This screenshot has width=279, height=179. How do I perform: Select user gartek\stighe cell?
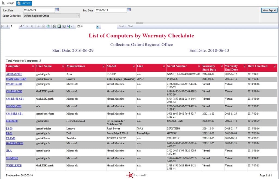44,129
